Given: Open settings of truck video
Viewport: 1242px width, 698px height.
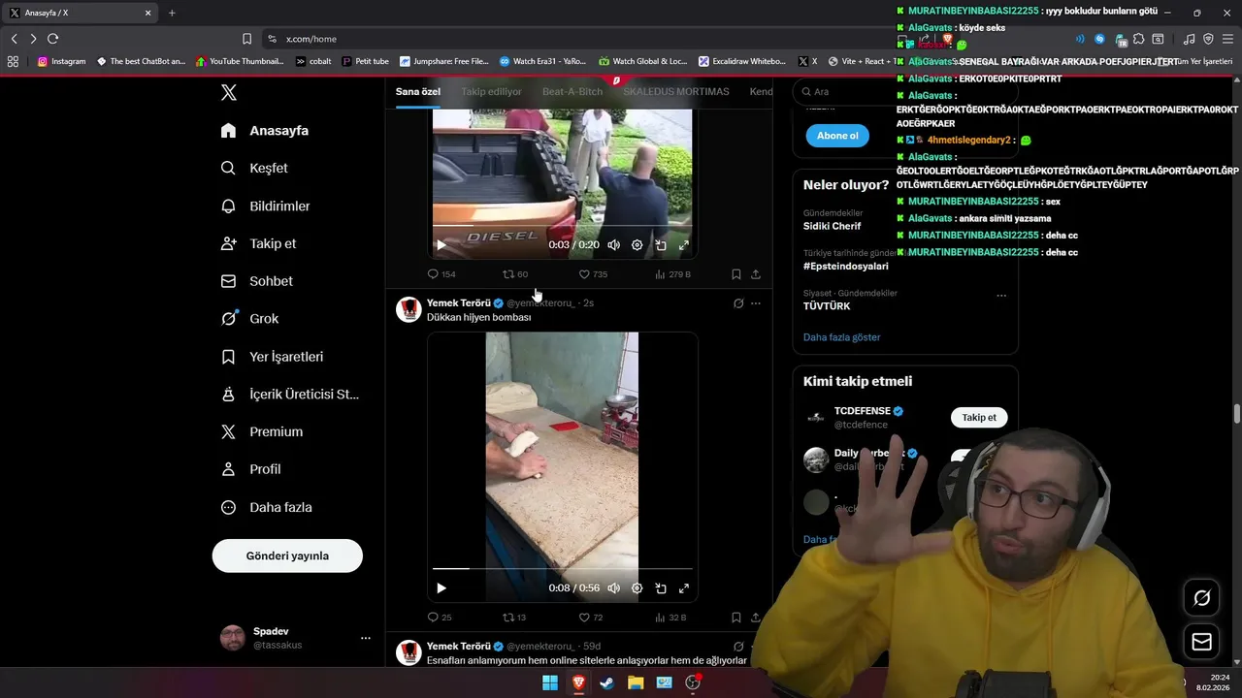Looking at the screenshot, I should [637, 245].
